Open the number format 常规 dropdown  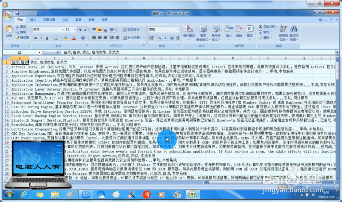click(x=178, y=29)
